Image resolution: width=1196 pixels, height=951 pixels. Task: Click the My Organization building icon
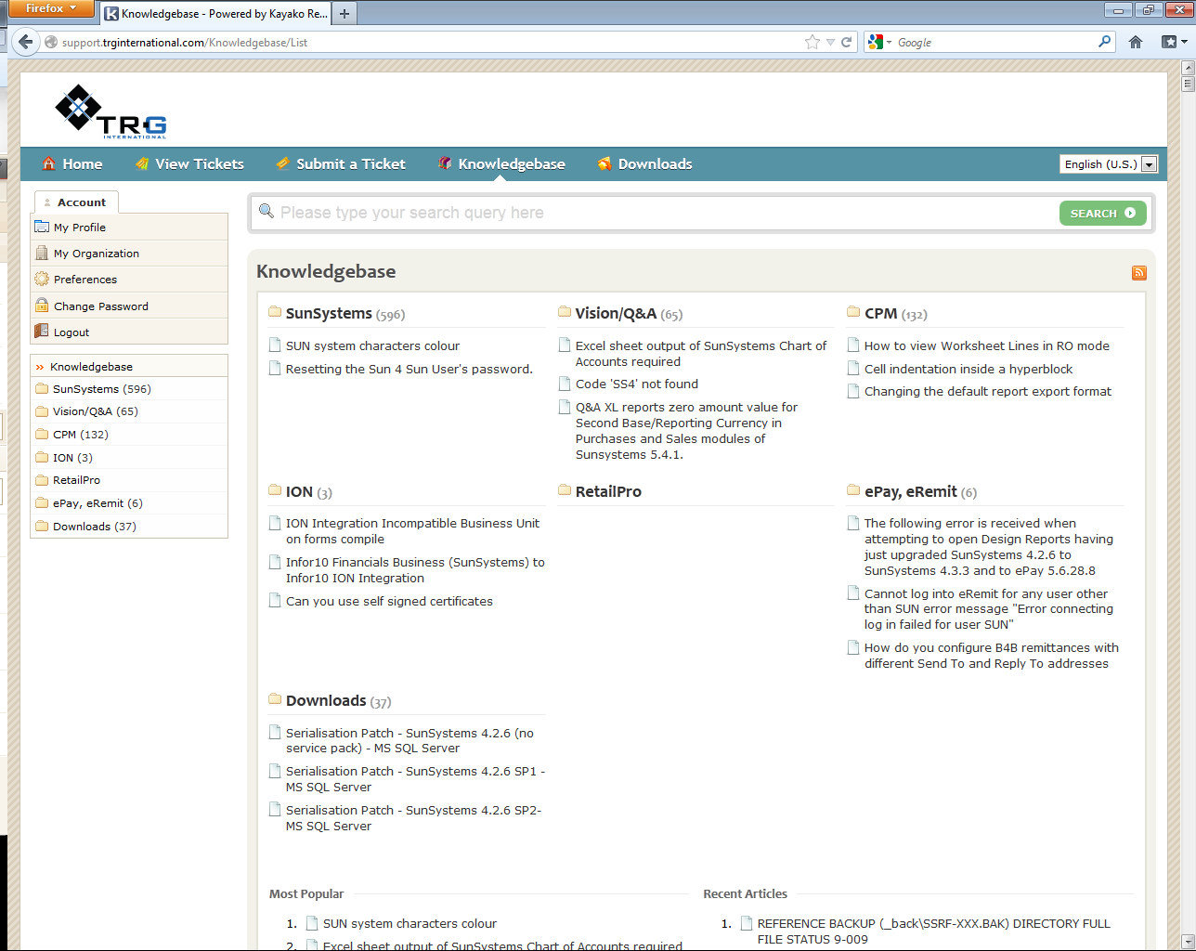42,253
